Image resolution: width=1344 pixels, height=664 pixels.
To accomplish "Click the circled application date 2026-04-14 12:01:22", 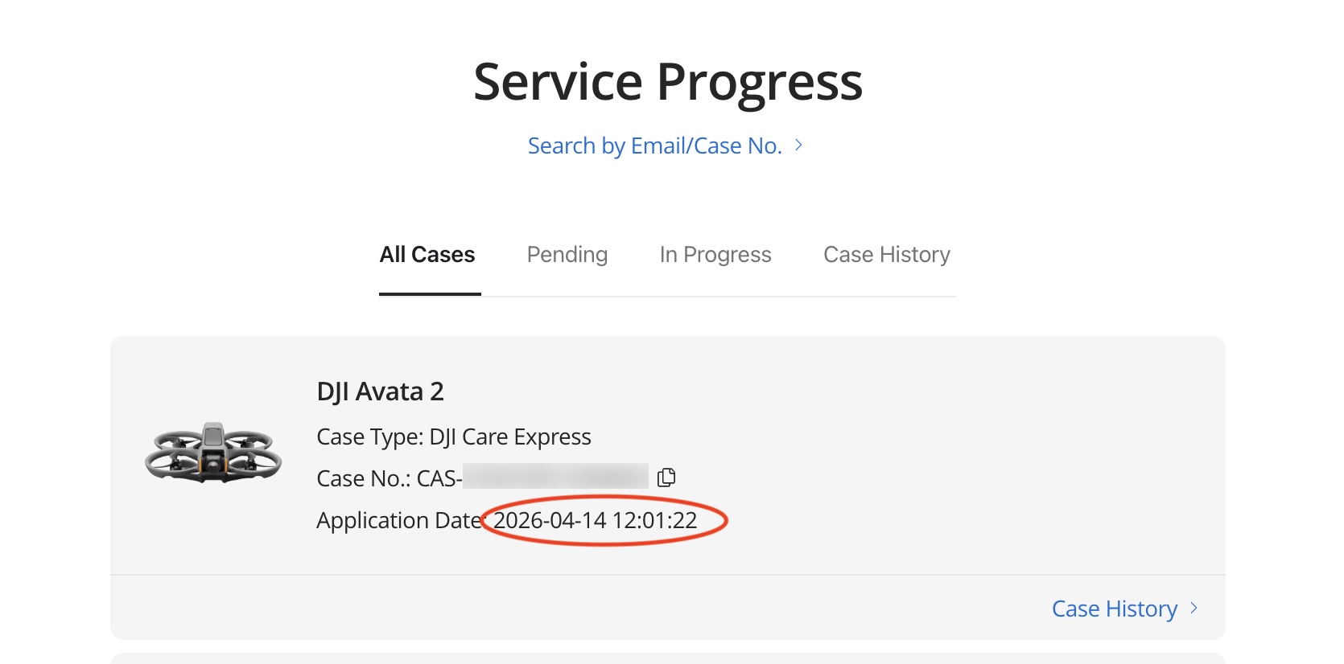I will click(x=596, y=520).
